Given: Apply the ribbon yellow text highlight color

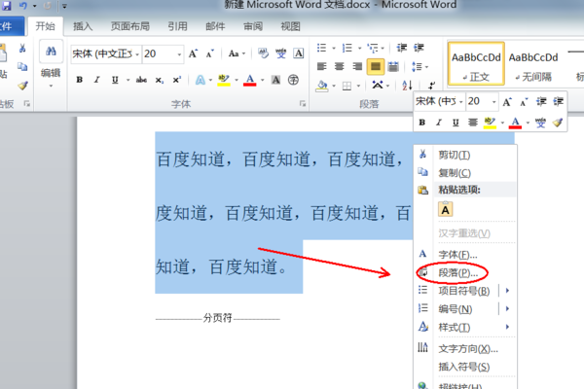Looking at the screenshot, I should (224, 80).
